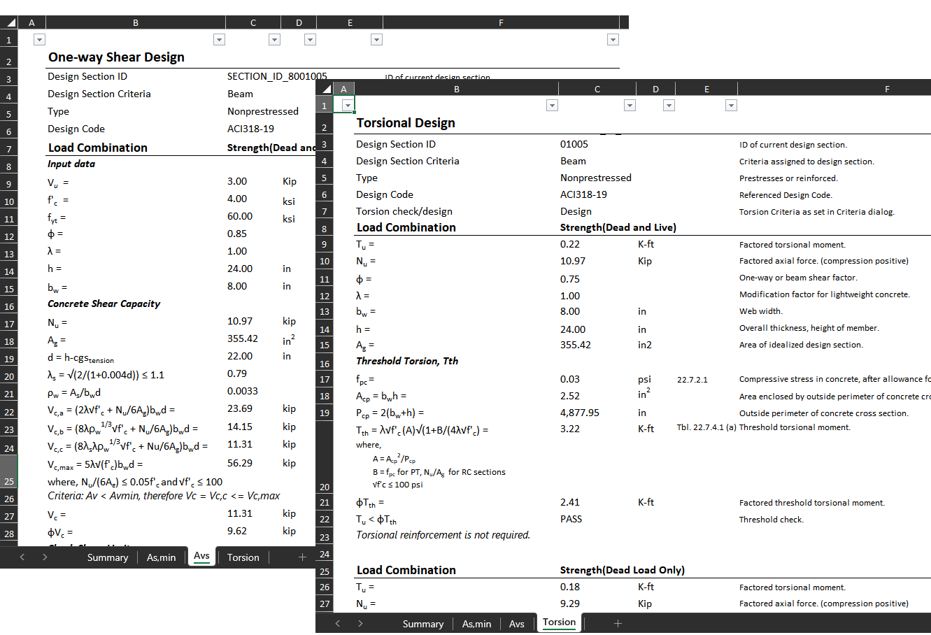Open column E filter dropdown in one-way shear sheet
Viewport: 931px width, 635px height.
[376, 40]
